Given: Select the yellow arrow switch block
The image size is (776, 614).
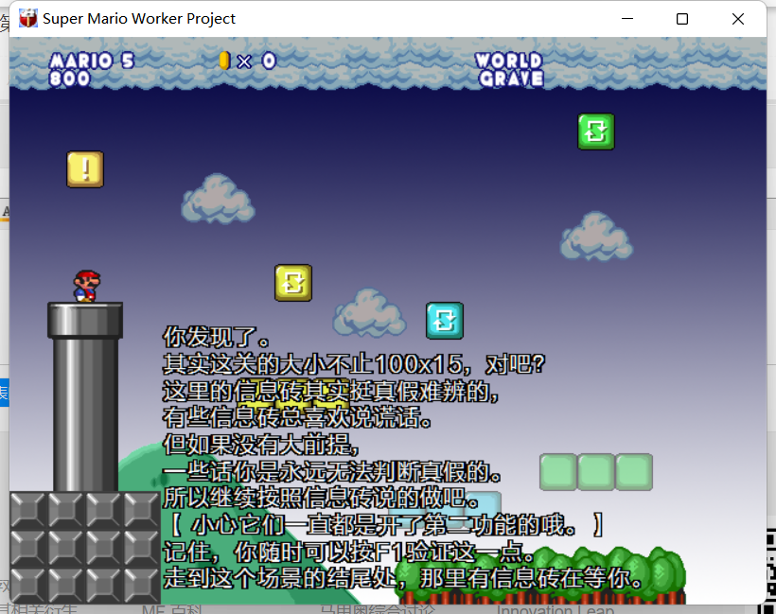Looking at the screenshot, I should pos(293,283).
